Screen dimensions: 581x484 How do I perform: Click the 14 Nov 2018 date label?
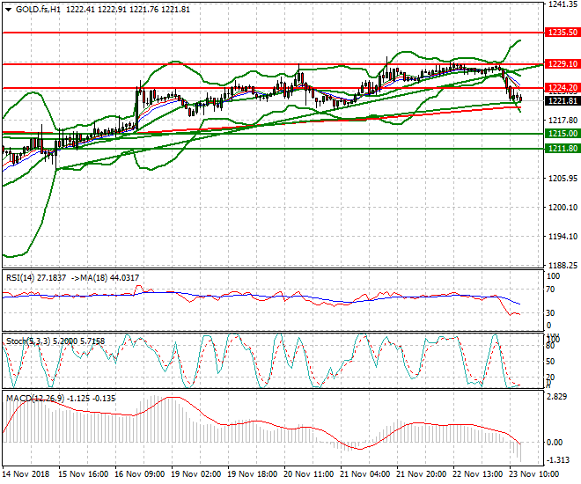(x=26, y=474)
